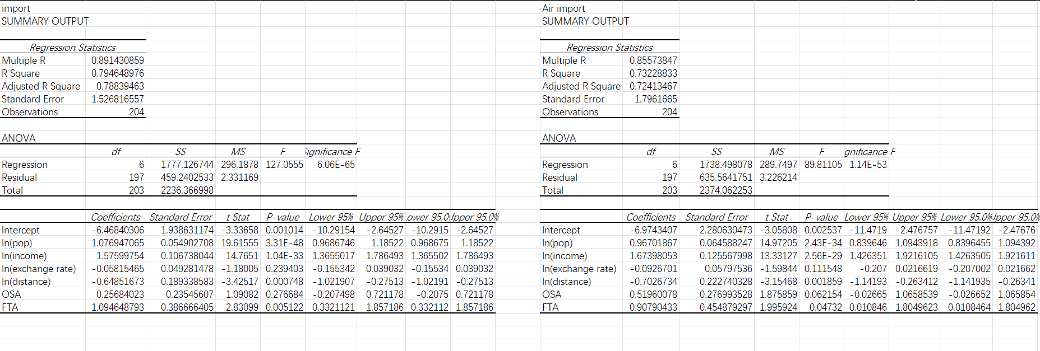Select Standard Error value 1.7961665

click(656, 99)
